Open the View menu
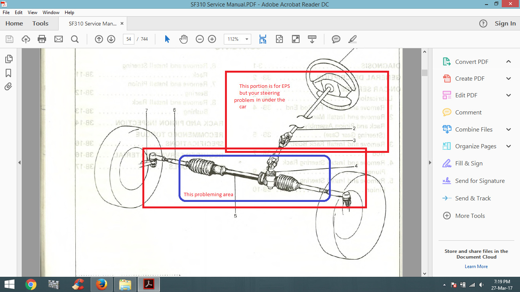Viewport: 520px width, 292px height. tap(33, 13)
